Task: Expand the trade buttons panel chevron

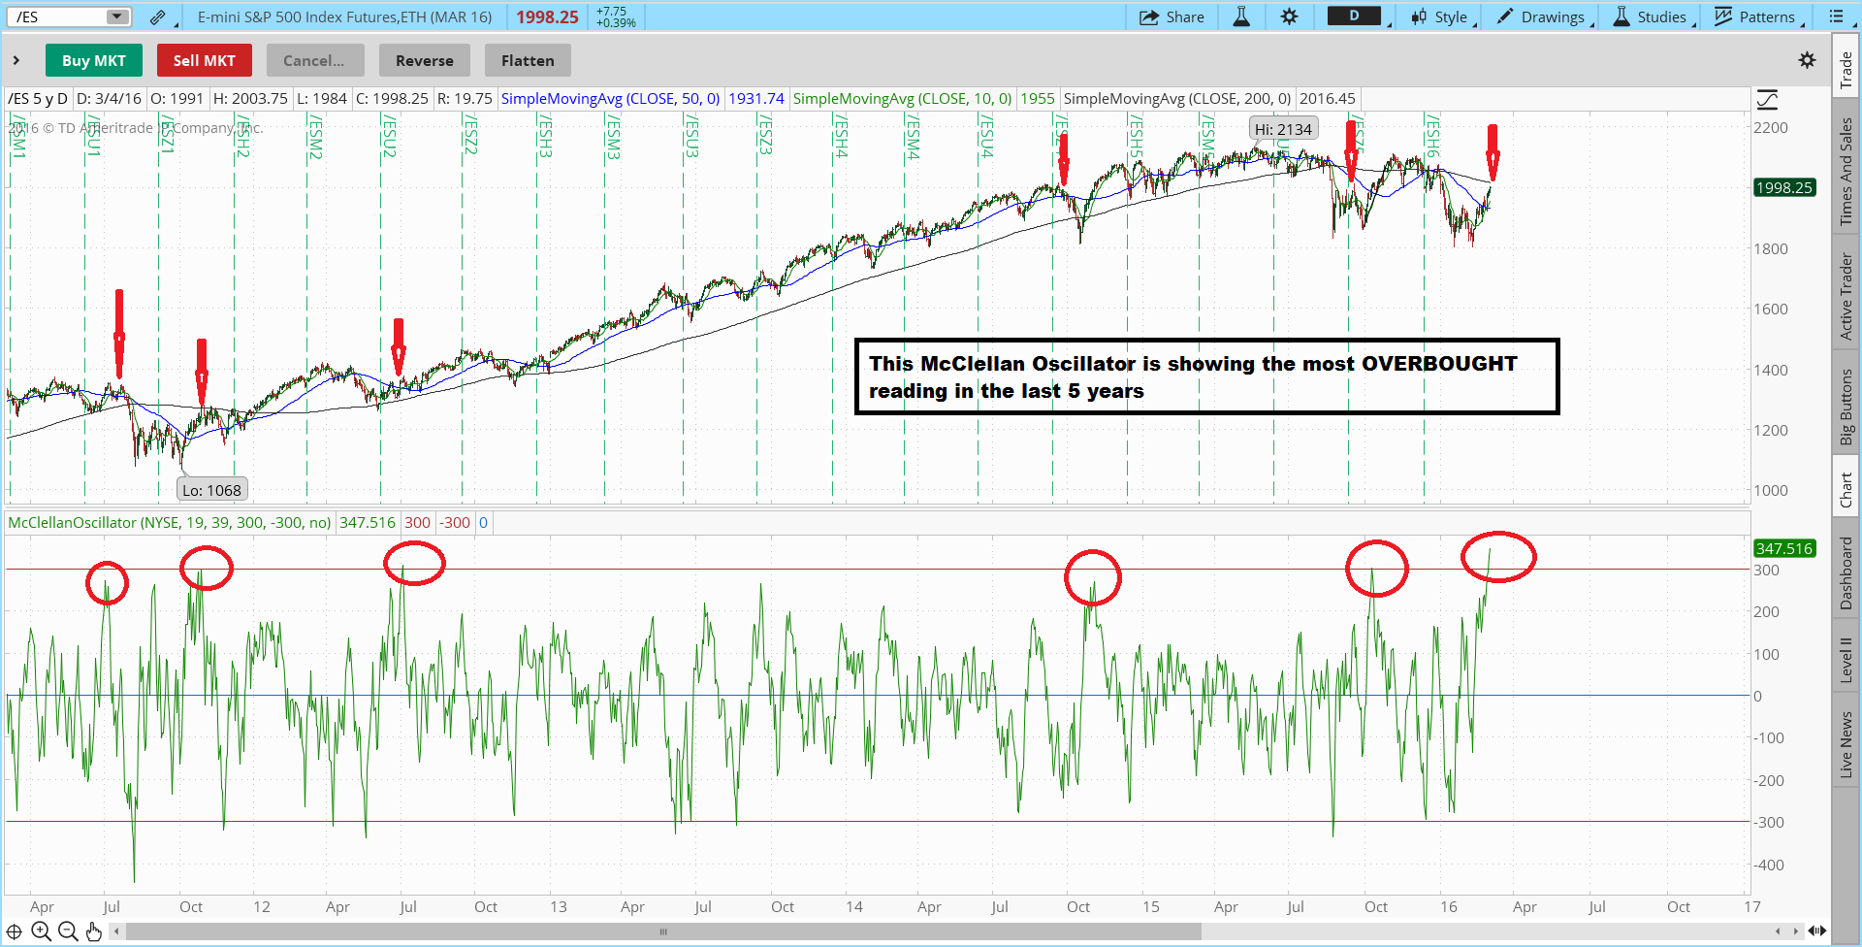Action: click(x=16, y=60)
